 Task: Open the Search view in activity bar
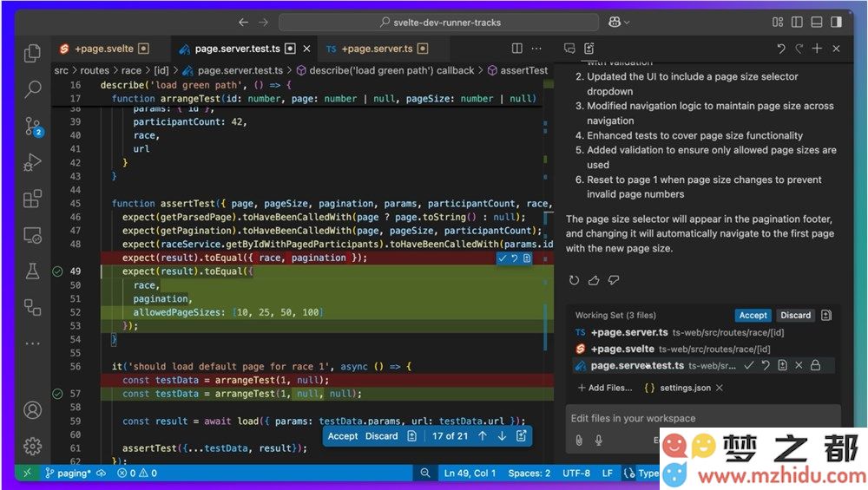coord(33,89)
